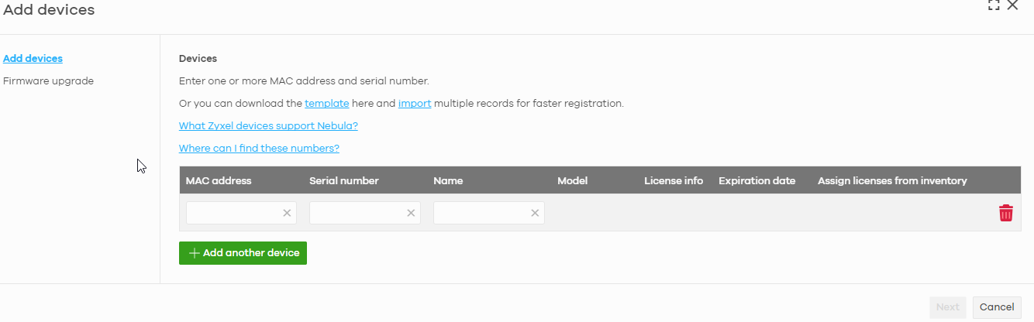Open 'Where can I find these numbers?' link

(x=259, y=148)
